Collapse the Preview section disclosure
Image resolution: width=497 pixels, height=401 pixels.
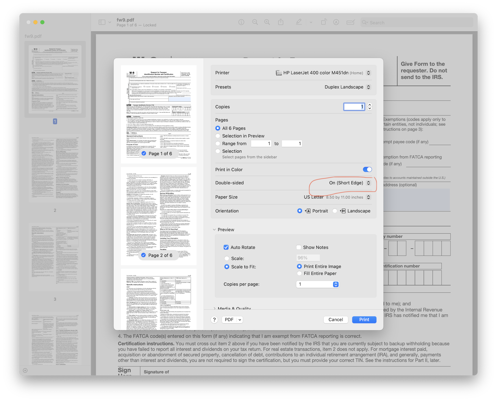(214, 229)
